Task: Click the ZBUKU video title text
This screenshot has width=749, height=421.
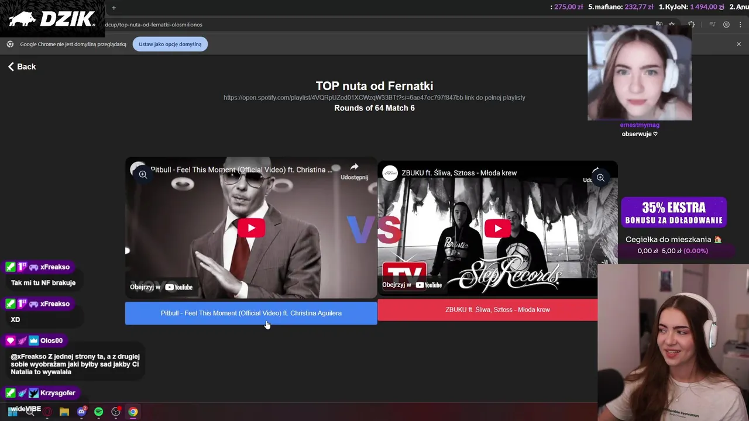Action: pyautogui.click(x=459, y=173)
